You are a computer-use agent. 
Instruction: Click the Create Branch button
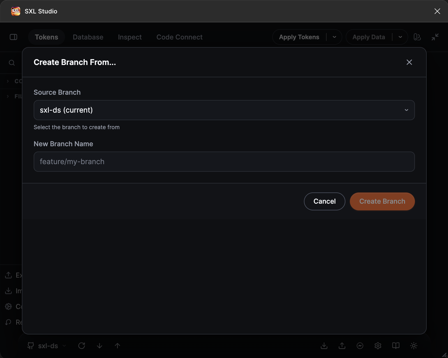point(382,201)
